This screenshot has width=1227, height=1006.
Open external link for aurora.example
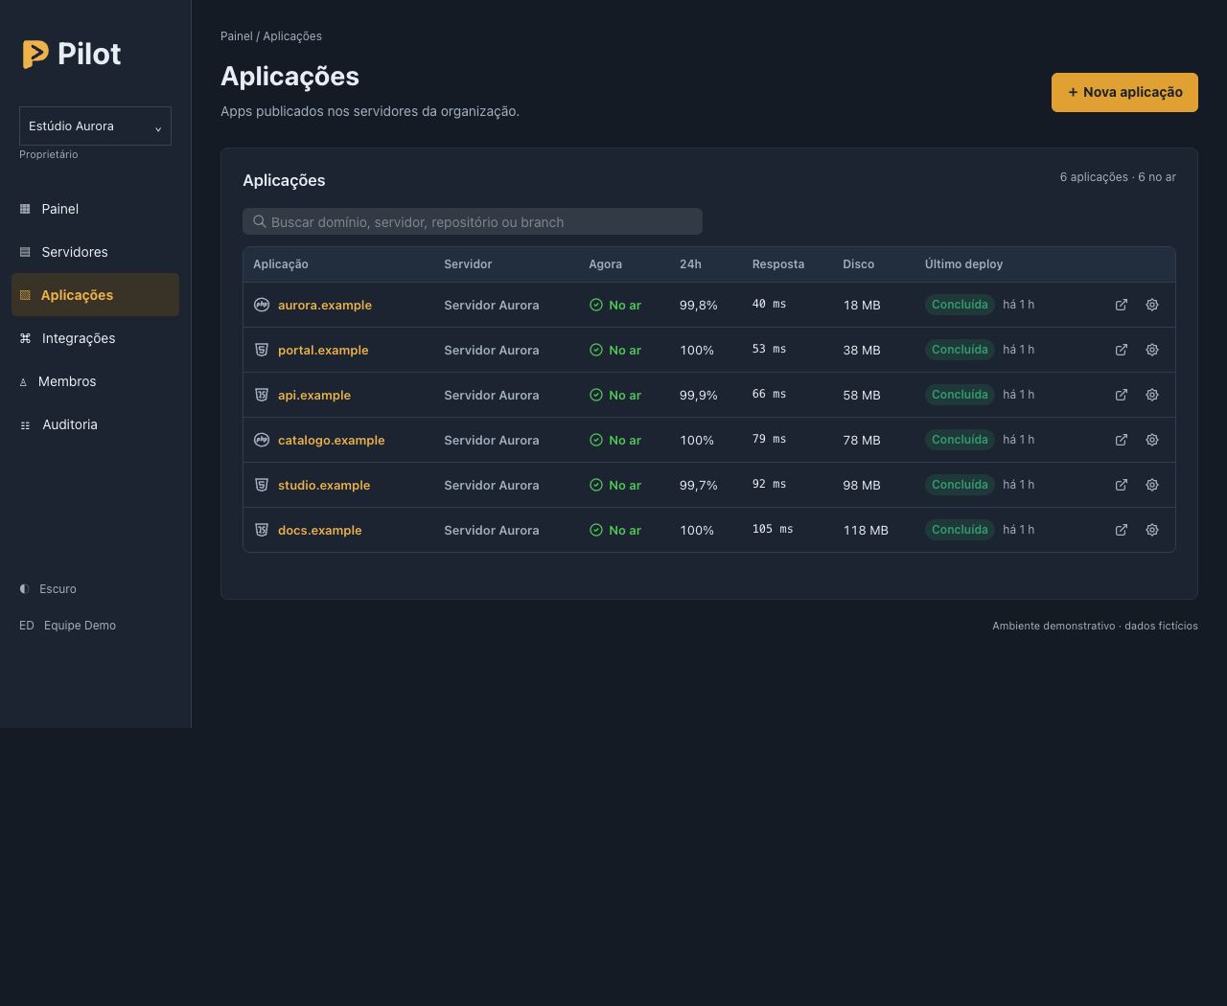[1122, 305]
